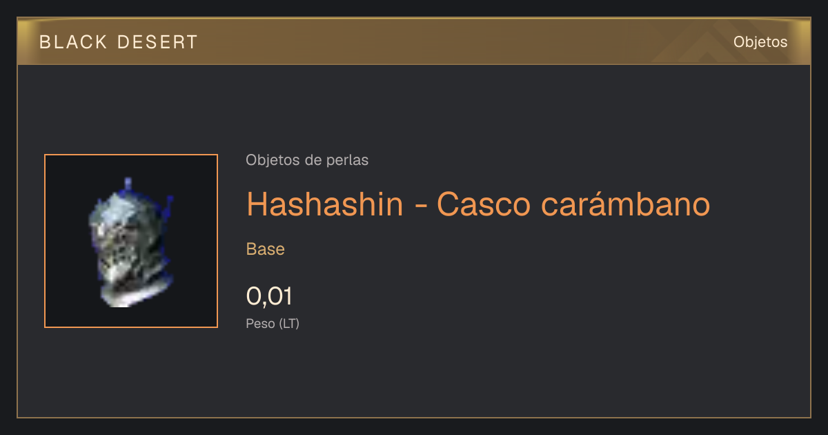
Task: Click the word Hashashin in the title
Action: tap(325, 204)
